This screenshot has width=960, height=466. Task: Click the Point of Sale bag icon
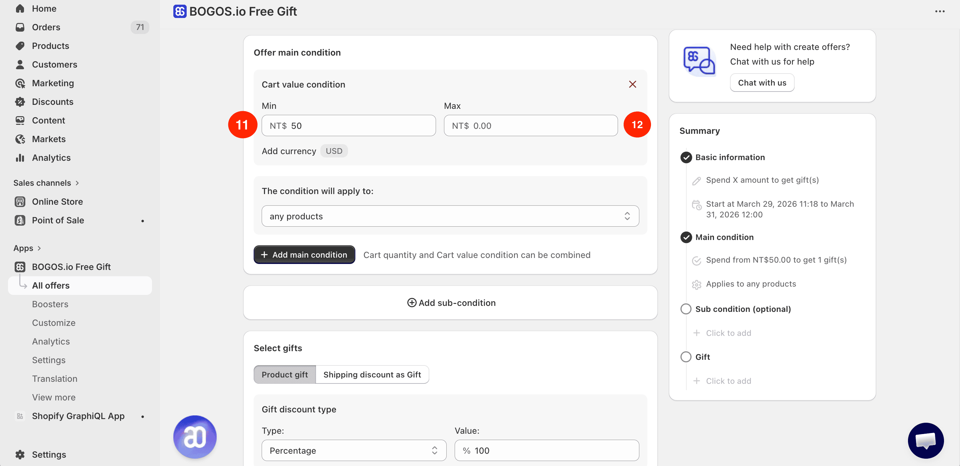pyautogui.click(x=20, y=220)
